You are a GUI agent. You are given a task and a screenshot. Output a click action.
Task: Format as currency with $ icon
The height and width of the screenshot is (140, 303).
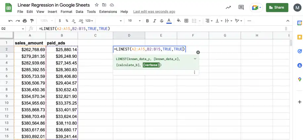coord(60,20)
